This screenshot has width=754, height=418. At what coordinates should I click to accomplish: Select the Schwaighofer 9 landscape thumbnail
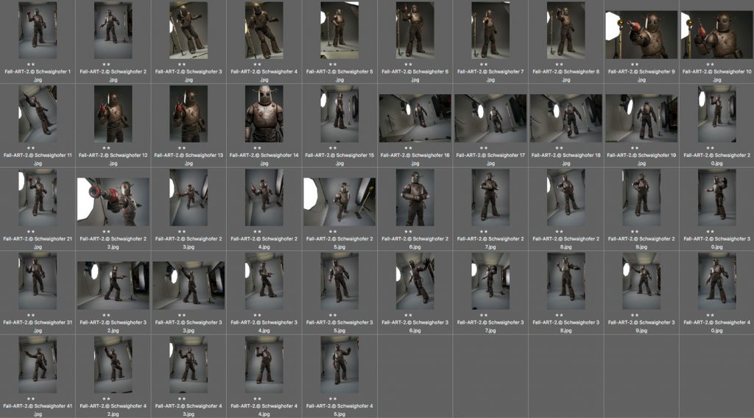[641, 35]
